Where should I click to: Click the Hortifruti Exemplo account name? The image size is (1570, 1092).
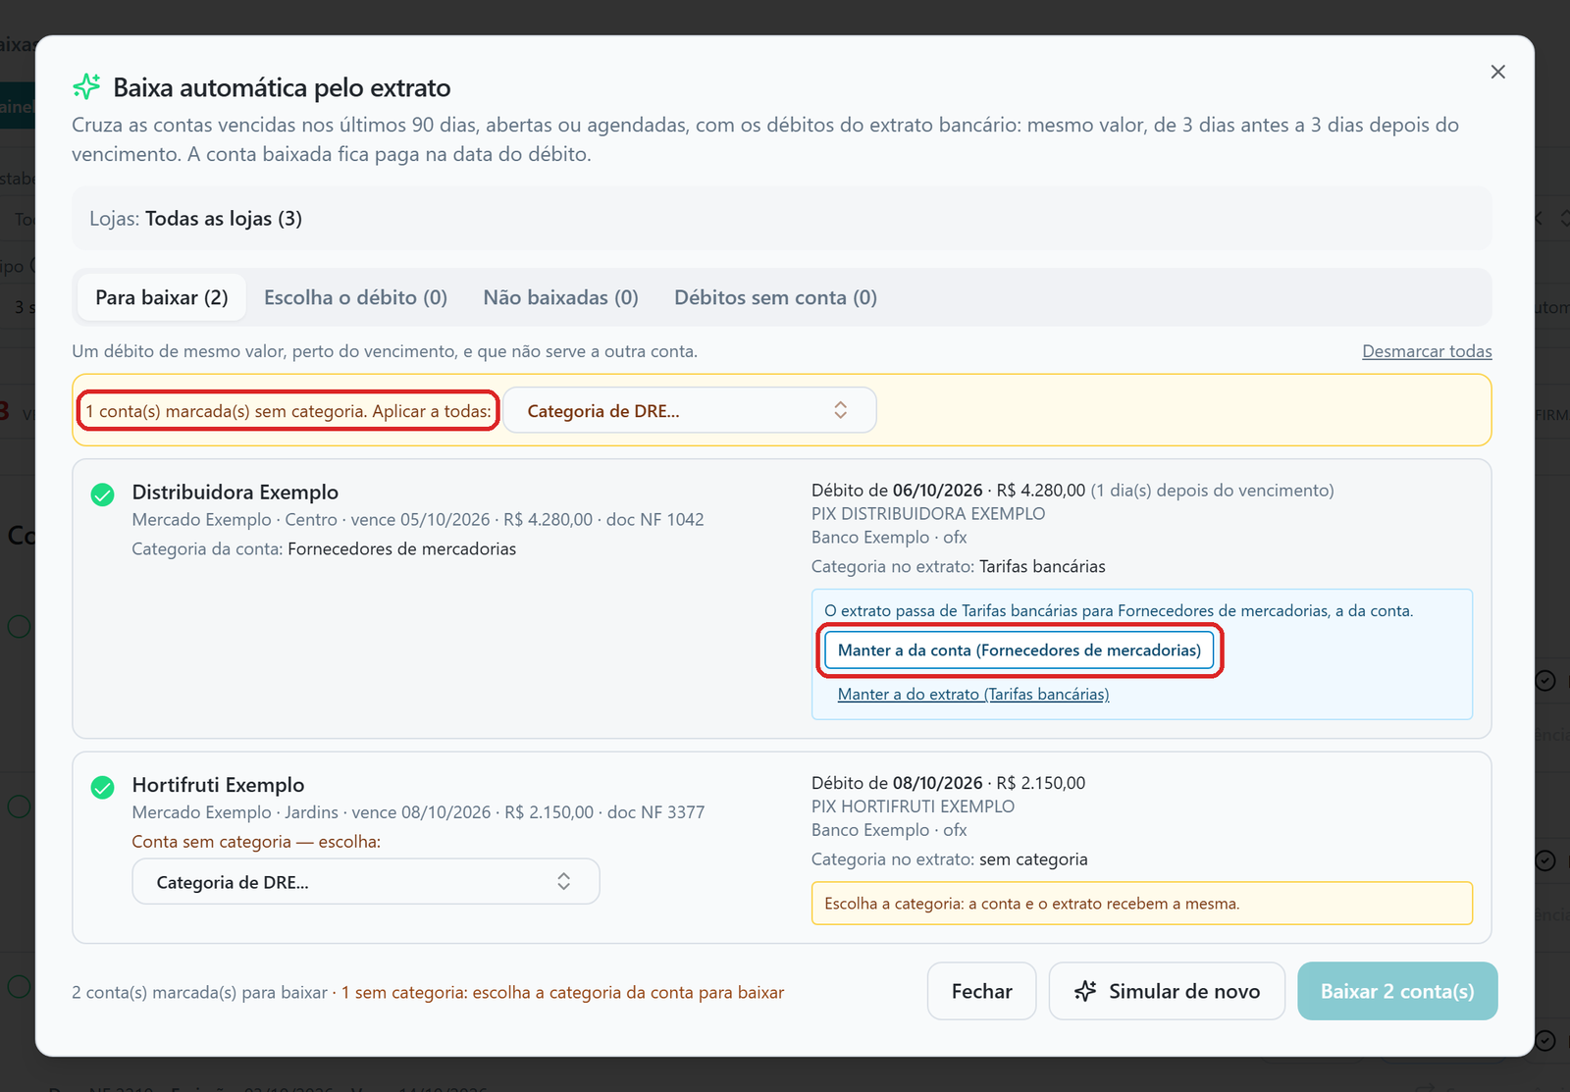(218, 785)
